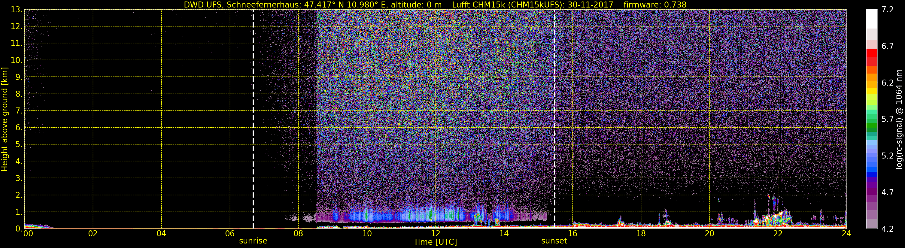Pick the yellow segment of the colorbar
Screen dimensions: 905x248
pos(872,91)
